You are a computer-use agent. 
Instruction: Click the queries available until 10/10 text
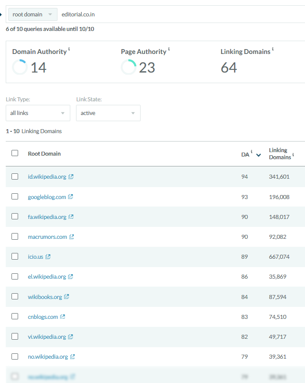tap(50, 29)
